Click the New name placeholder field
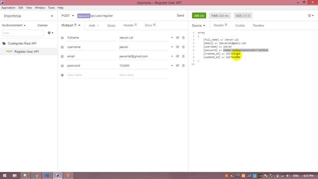This screenshot has width=318, height=179. click(91, 75)
